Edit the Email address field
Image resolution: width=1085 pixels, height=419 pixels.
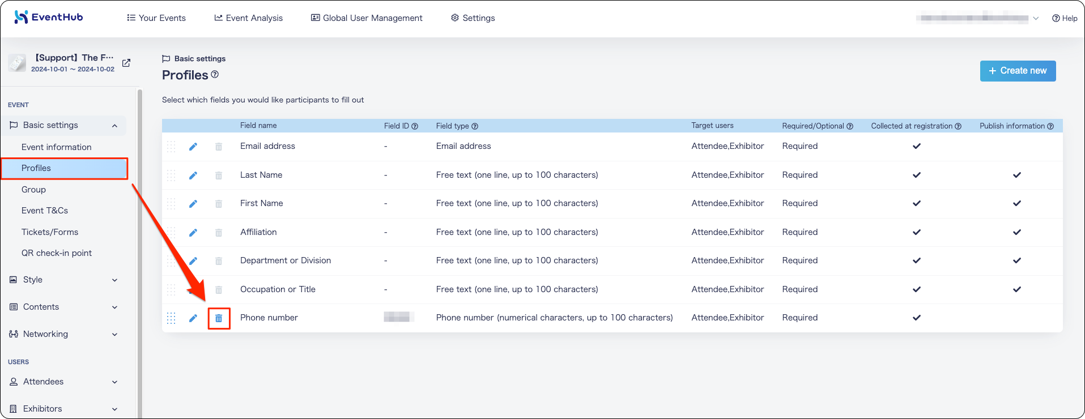tap(193, 147)
